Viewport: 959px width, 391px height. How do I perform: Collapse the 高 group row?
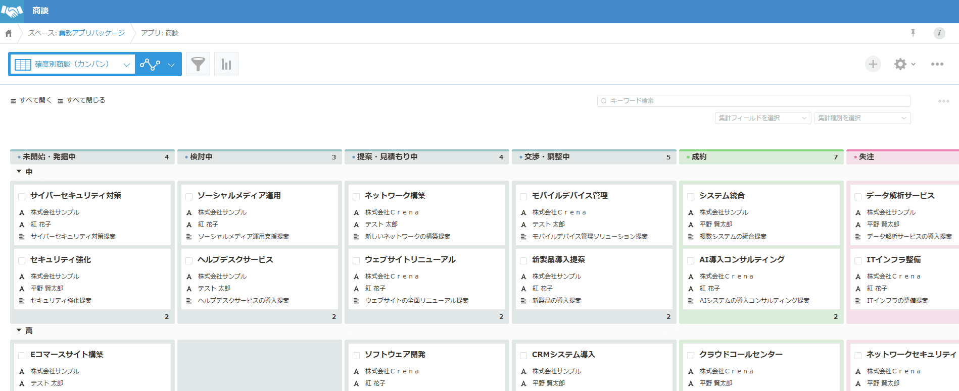pyautogui.click(x=19, y=331)
